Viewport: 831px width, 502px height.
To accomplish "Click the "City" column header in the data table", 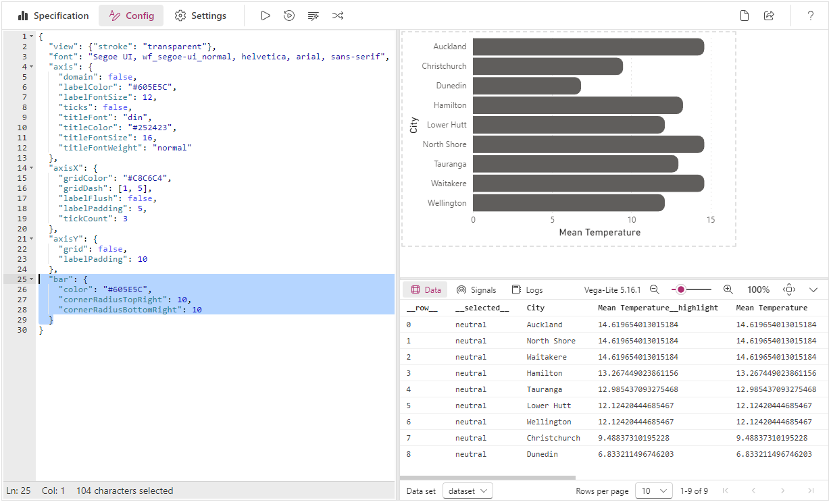I will tap(536, 308).
